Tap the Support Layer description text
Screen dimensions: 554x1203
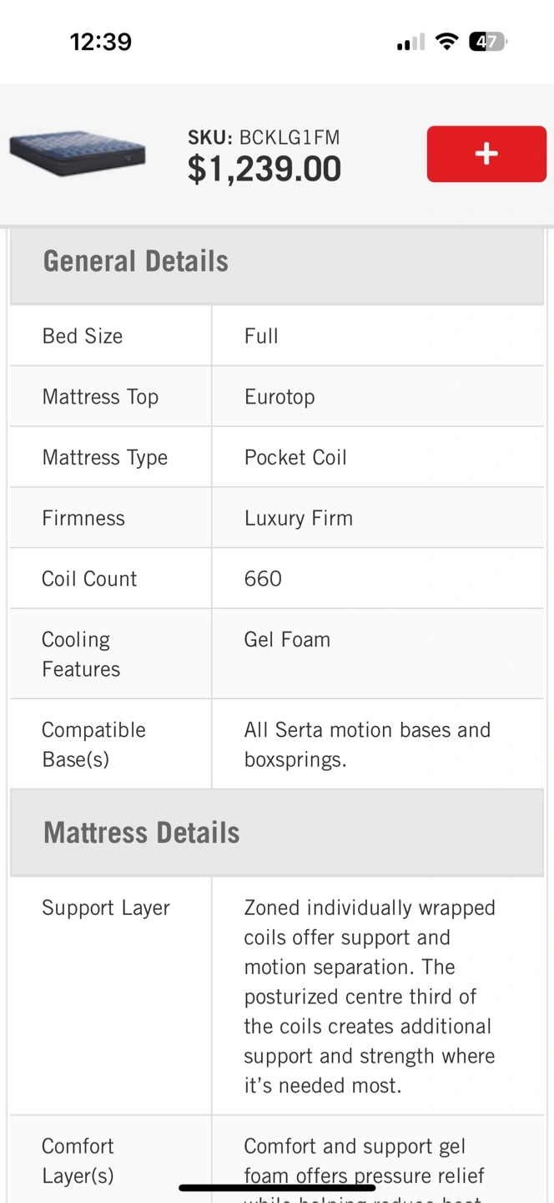370,997
